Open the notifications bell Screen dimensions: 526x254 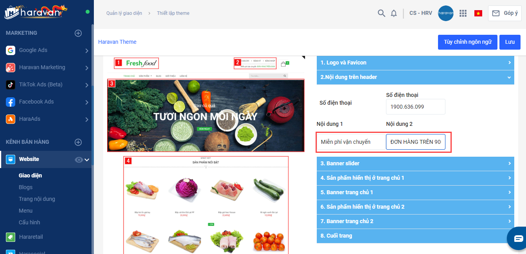(394, 13)
